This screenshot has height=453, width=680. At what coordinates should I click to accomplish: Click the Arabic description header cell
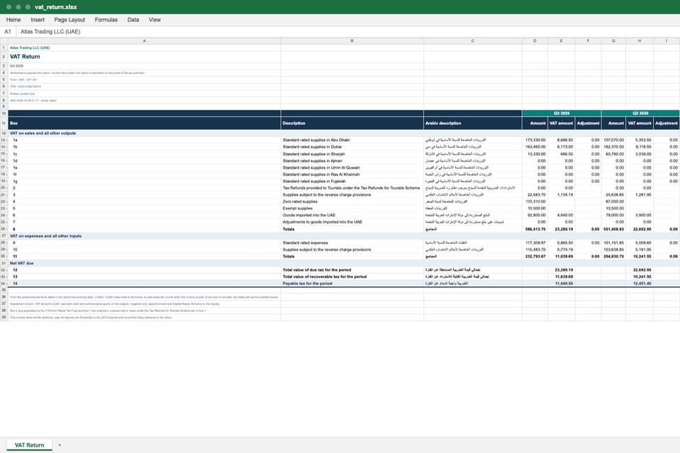(x=473, y=123)
